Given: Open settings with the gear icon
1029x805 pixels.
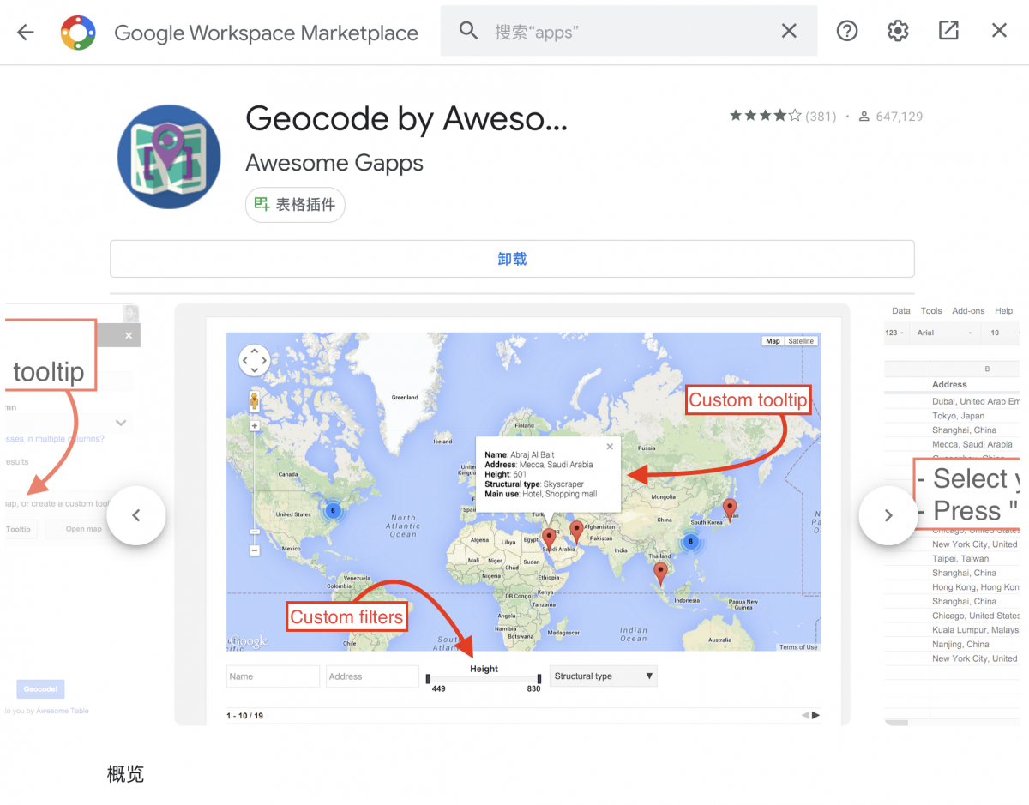Looking at the screenshot, I should coord(898,31).
